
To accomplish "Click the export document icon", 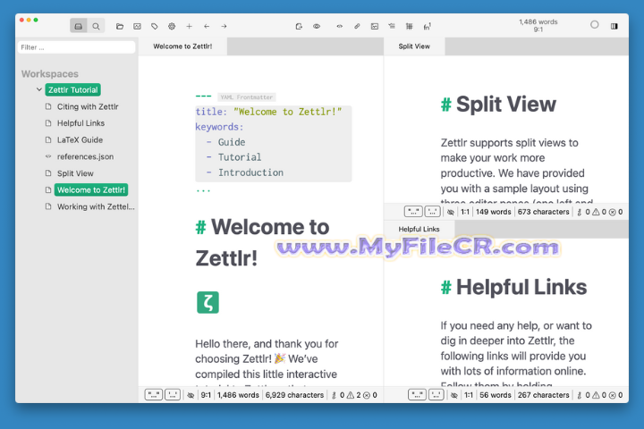I will click(299, 26).
